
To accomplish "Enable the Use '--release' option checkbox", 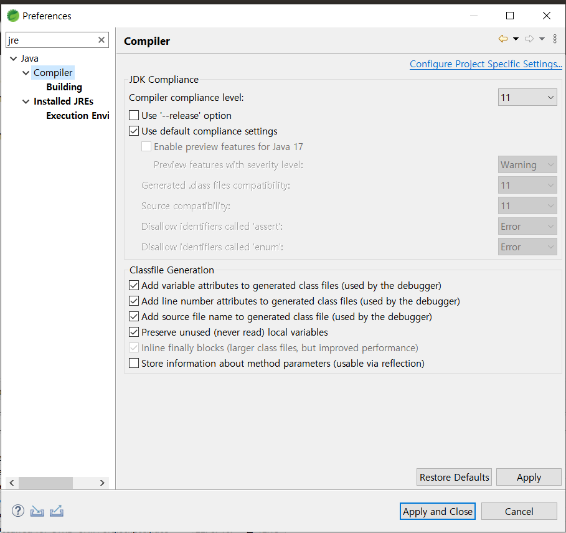I will (134, 115).
